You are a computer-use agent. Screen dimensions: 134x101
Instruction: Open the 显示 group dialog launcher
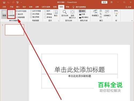click(59, 21)
